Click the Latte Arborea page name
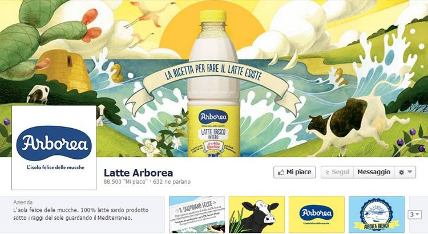Screen dimensions: 428x234 tap(139, 173)
